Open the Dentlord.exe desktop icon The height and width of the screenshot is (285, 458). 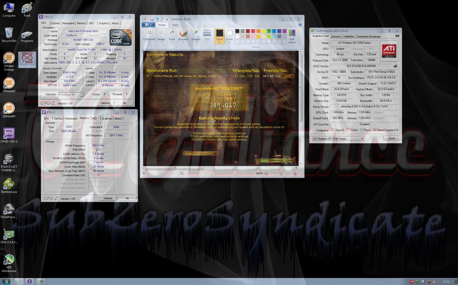[x=9, y=185]
